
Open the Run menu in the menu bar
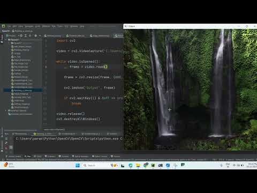54,26
